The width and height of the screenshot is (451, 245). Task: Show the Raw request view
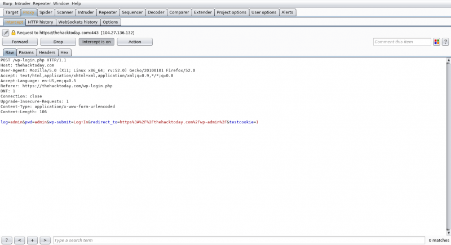[10, 52]
